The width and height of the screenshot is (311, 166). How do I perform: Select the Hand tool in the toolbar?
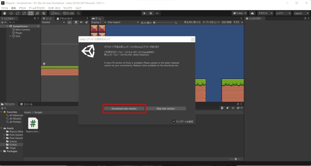point(4,13)
